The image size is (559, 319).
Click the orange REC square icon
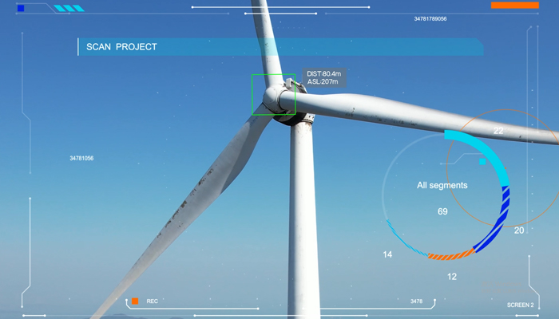135,301
